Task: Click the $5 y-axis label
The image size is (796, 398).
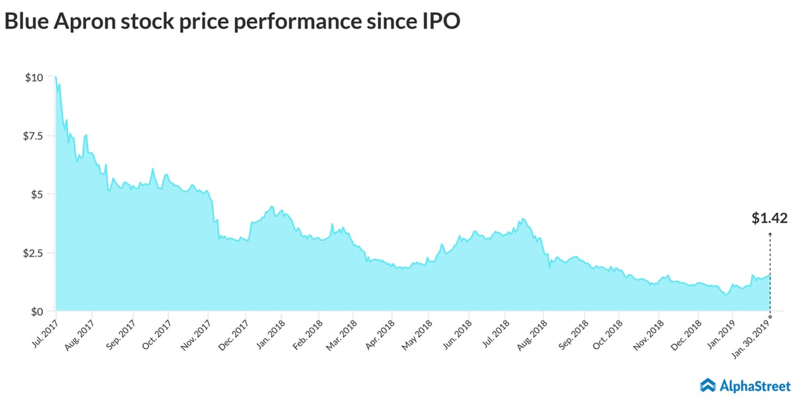Action: click(x=36, y=194)
